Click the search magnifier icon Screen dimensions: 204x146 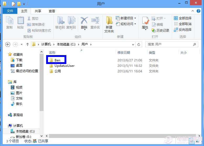pyautogui.click(x=195, y=44)
